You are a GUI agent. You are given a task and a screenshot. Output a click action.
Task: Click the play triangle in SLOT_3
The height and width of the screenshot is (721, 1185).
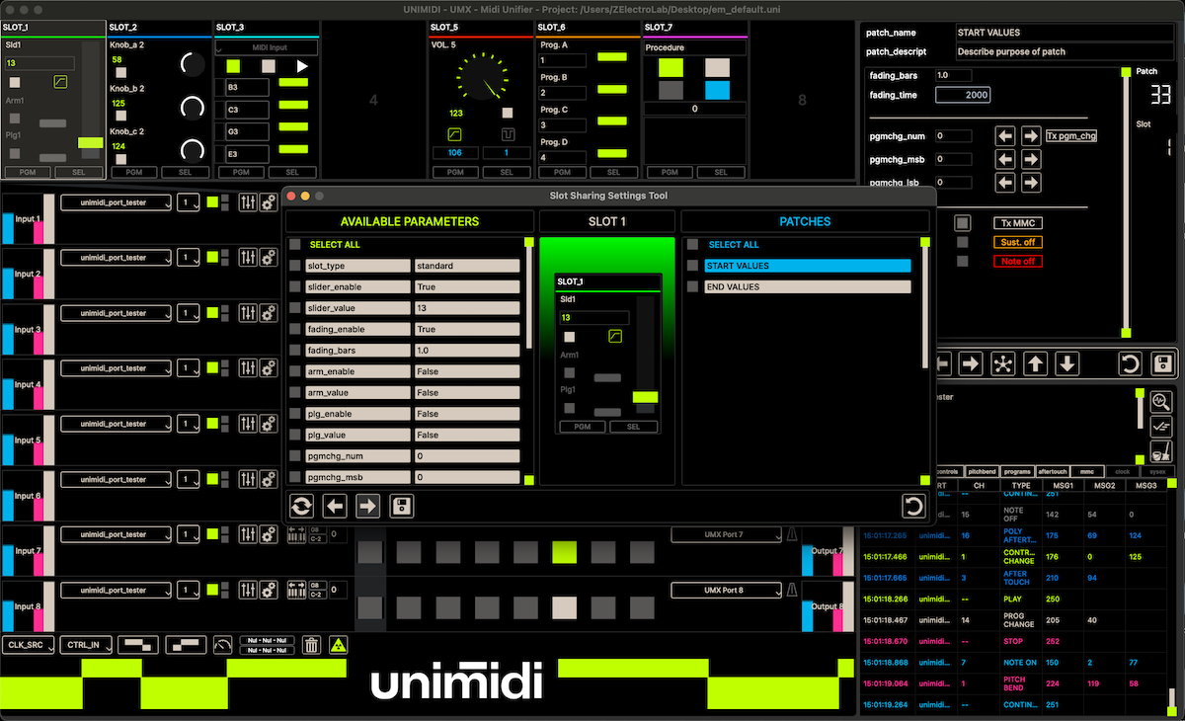[x=302, y=66]
